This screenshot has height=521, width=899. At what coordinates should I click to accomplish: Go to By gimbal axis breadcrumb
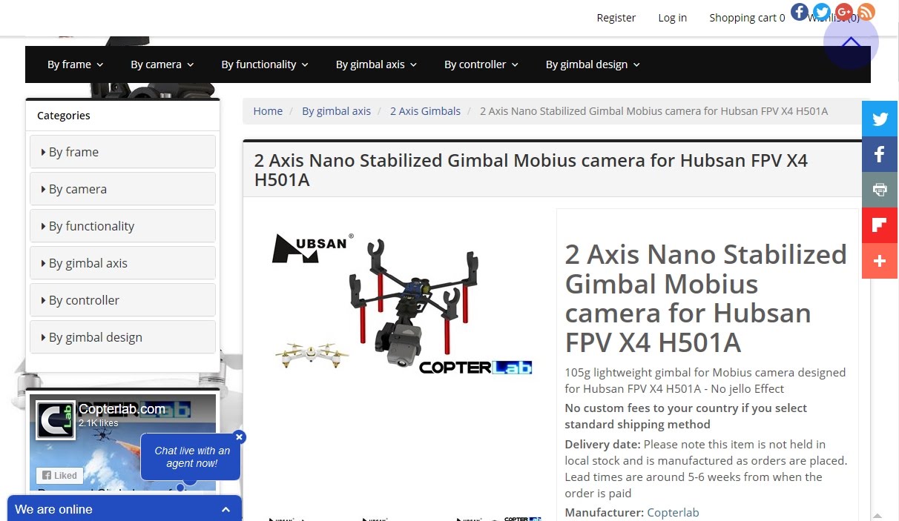pos(336,111)
